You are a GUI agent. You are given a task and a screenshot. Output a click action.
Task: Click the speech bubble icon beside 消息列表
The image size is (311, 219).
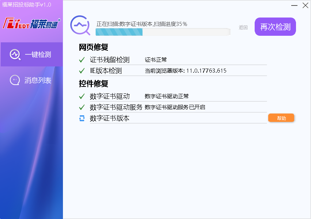coord(15,80)
